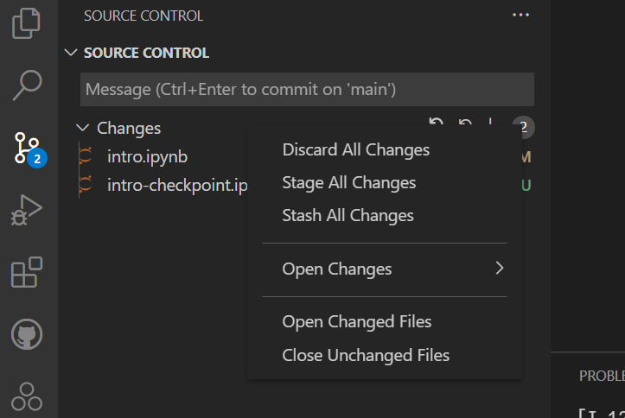
Task: Pick Stash All Changes from menu
Action: pos(348,215)
